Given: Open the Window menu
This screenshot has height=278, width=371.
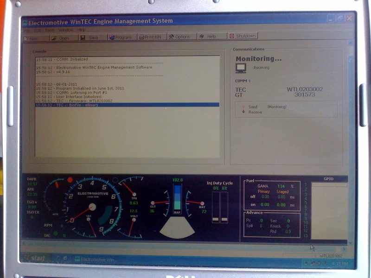Looking at the screenshot, I should coord(66,30).
